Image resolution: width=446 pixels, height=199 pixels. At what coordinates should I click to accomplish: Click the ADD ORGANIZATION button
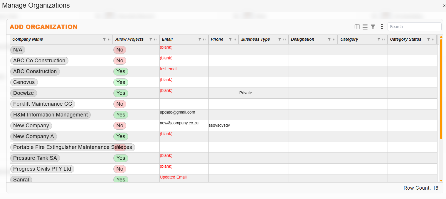point(43,27)
